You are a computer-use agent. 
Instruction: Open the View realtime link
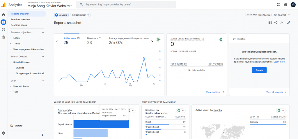215,92
